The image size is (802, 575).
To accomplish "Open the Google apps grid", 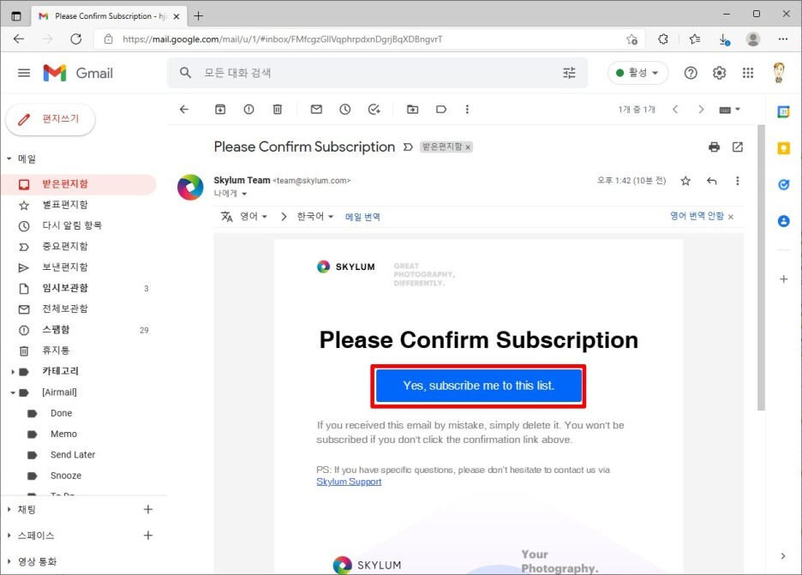I will (748, 73).
